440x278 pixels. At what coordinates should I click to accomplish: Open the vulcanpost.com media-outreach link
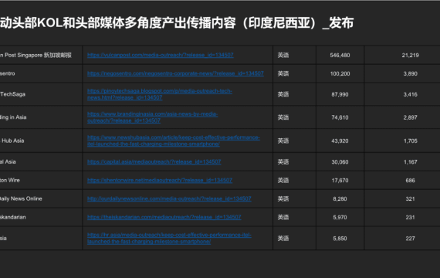pyautogui.click(x=161, y=55)
